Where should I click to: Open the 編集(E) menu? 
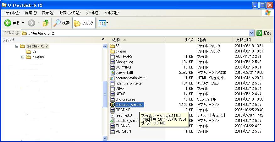[x=31, y=13]
